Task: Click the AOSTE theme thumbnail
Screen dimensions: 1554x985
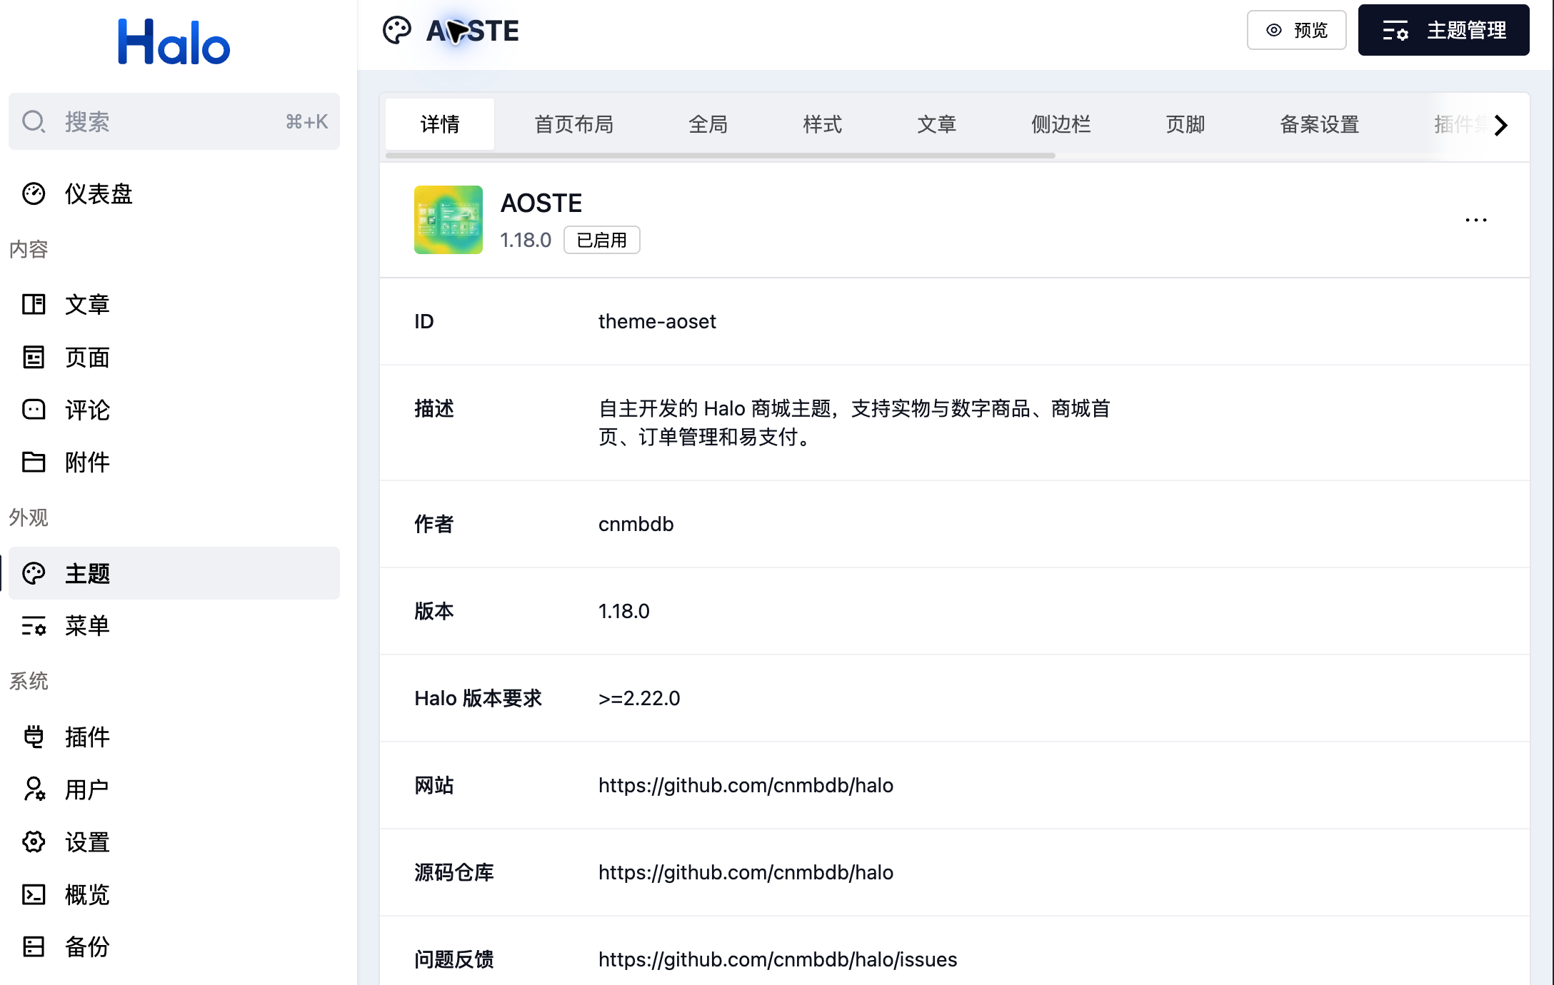Action: [x=448, y=220]
